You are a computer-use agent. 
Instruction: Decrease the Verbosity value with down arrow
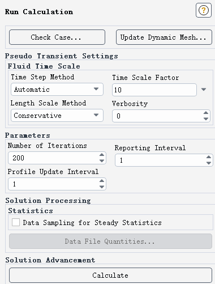[x=206, y=119]
